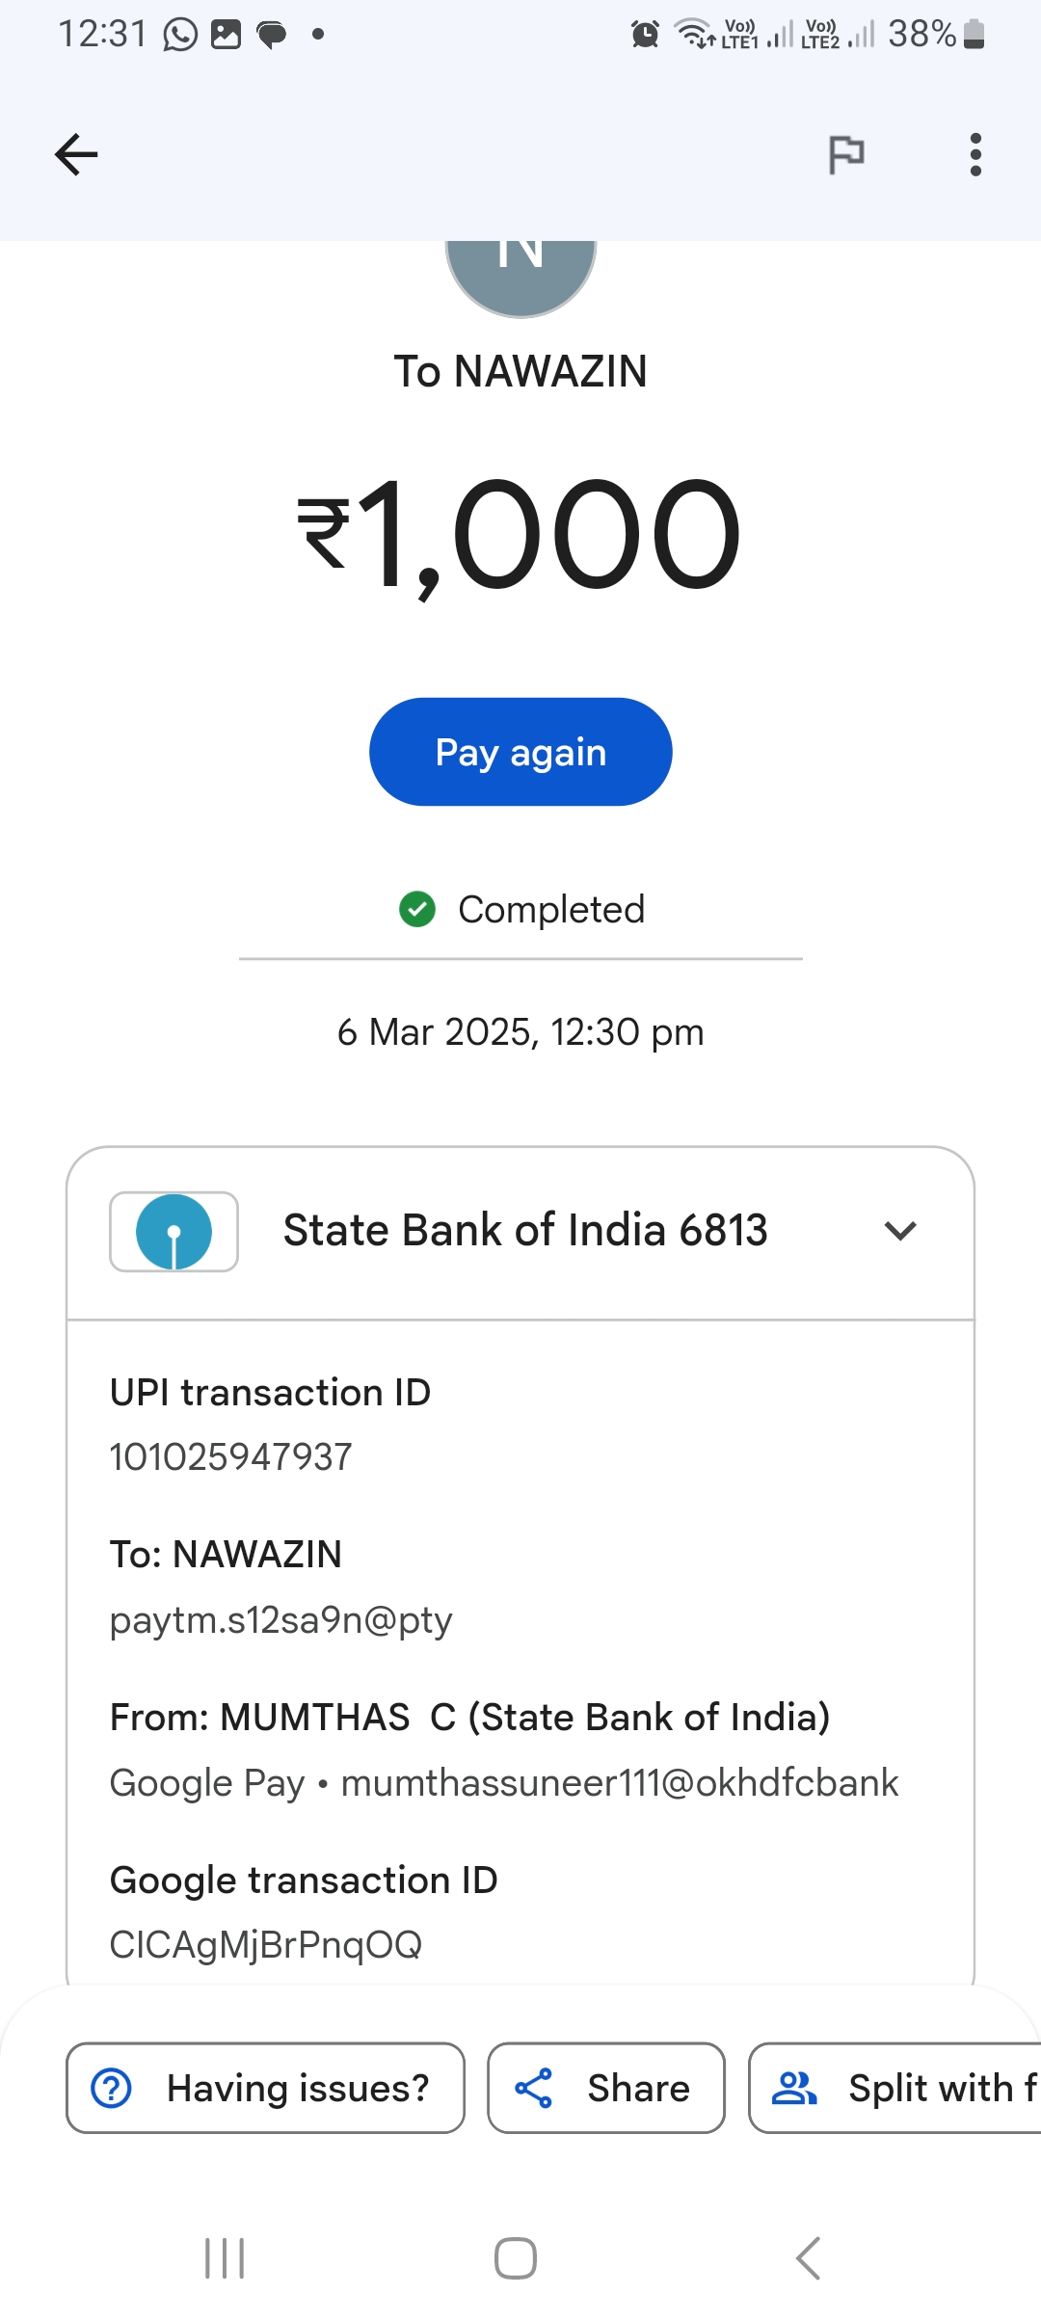
Task: Tap the back arrow at top left
Action: [77, 154]
